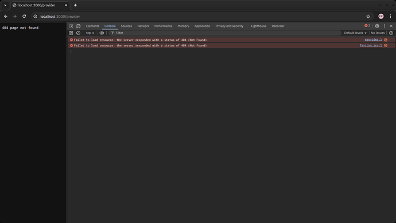Screen dimensions: 396x223
Task: Click error icon on provider error message
Action: click(71, 40)
